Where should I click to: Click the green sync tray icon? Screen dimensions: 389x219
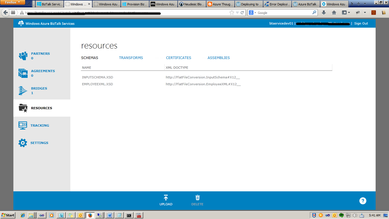click(341, 215)
